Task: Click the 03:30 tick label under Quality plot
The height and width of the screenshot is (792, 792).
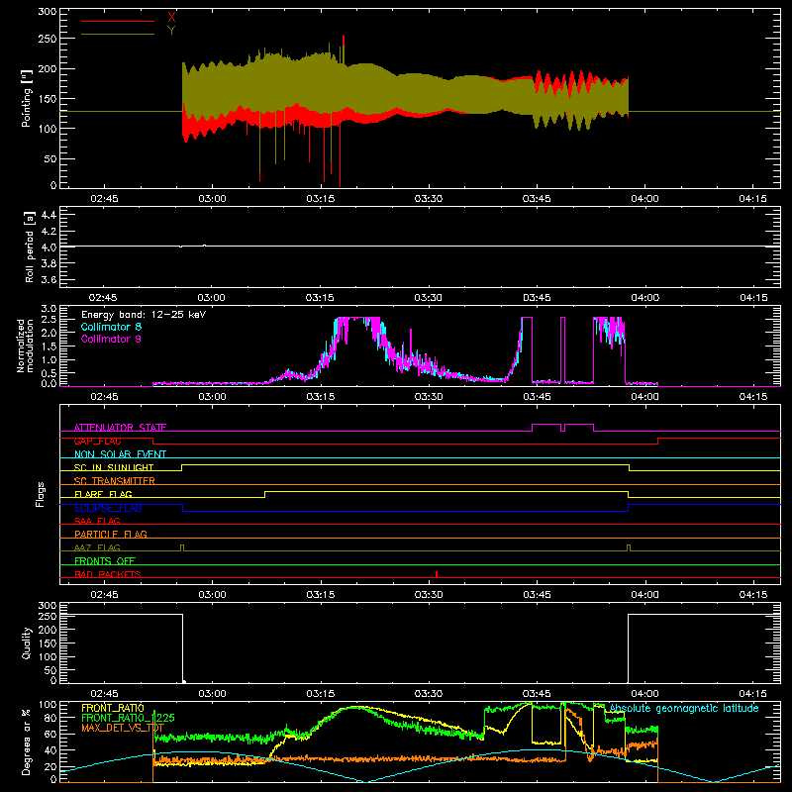Action: pyautogui.click(x=429, y=694)
